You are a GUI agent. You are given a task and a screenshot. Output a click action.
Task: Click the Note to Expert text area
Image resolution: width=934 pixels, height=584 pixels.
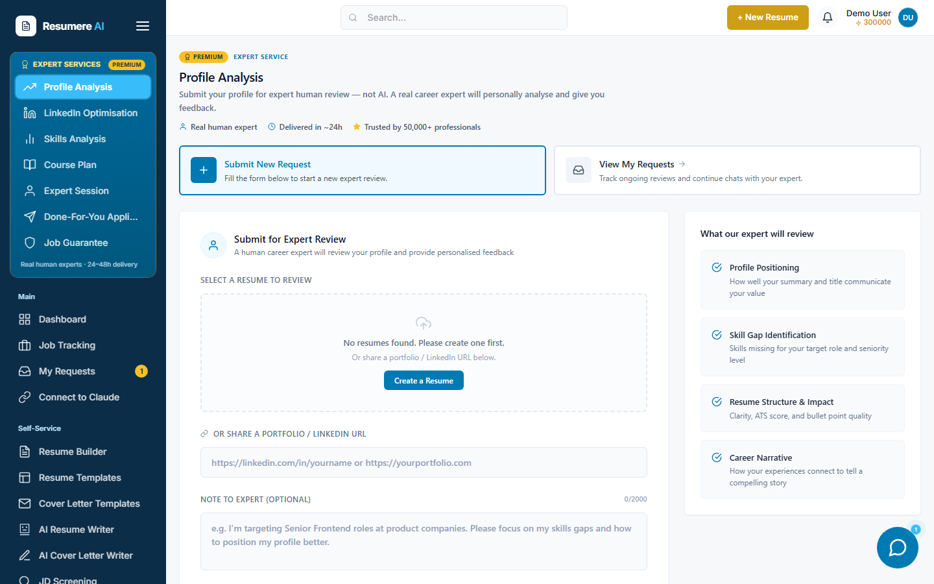424,541
